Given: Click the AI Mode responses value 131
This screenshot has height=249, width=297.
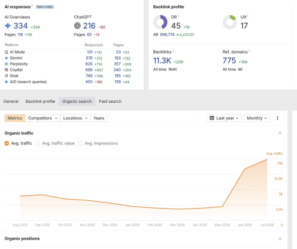Looking at the screenshot, I should (90, 52).
